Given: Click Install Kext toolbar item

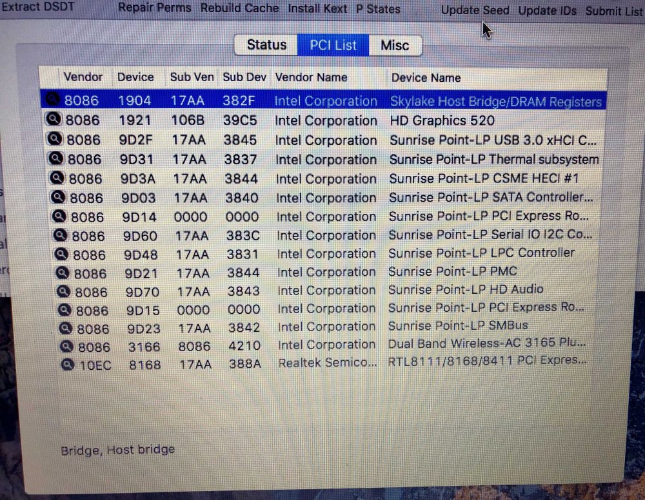Looking at the screenshot, I should click(x=317, y=8).
